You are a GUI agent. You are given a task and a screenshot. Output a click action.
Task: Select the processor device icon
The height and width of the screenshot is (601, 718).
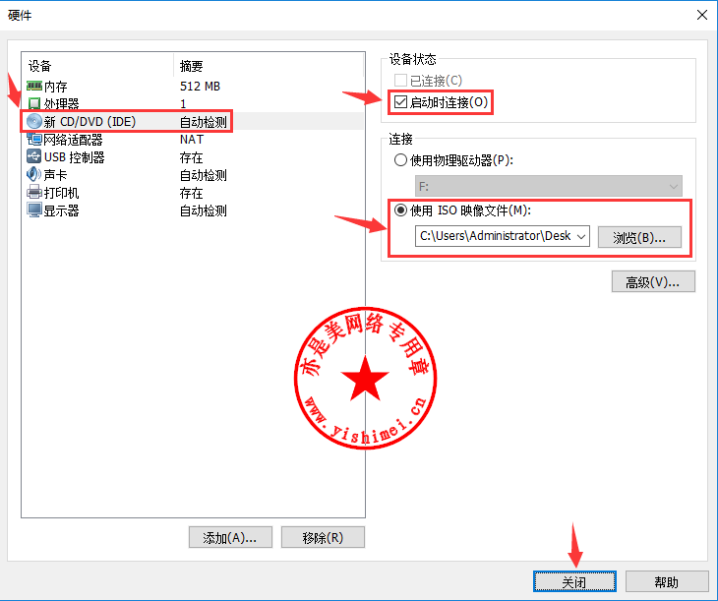[34, 103]
